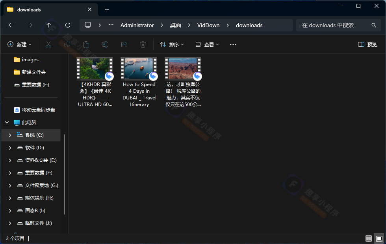386x244 pixels.
Task: Click the Paste clipboard icon
Action: (86, 45)
